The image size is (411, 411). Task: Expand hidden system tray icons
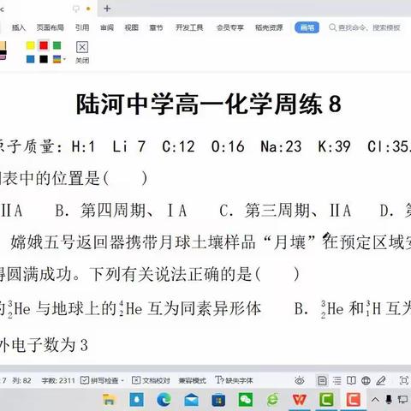coord(376,400)
